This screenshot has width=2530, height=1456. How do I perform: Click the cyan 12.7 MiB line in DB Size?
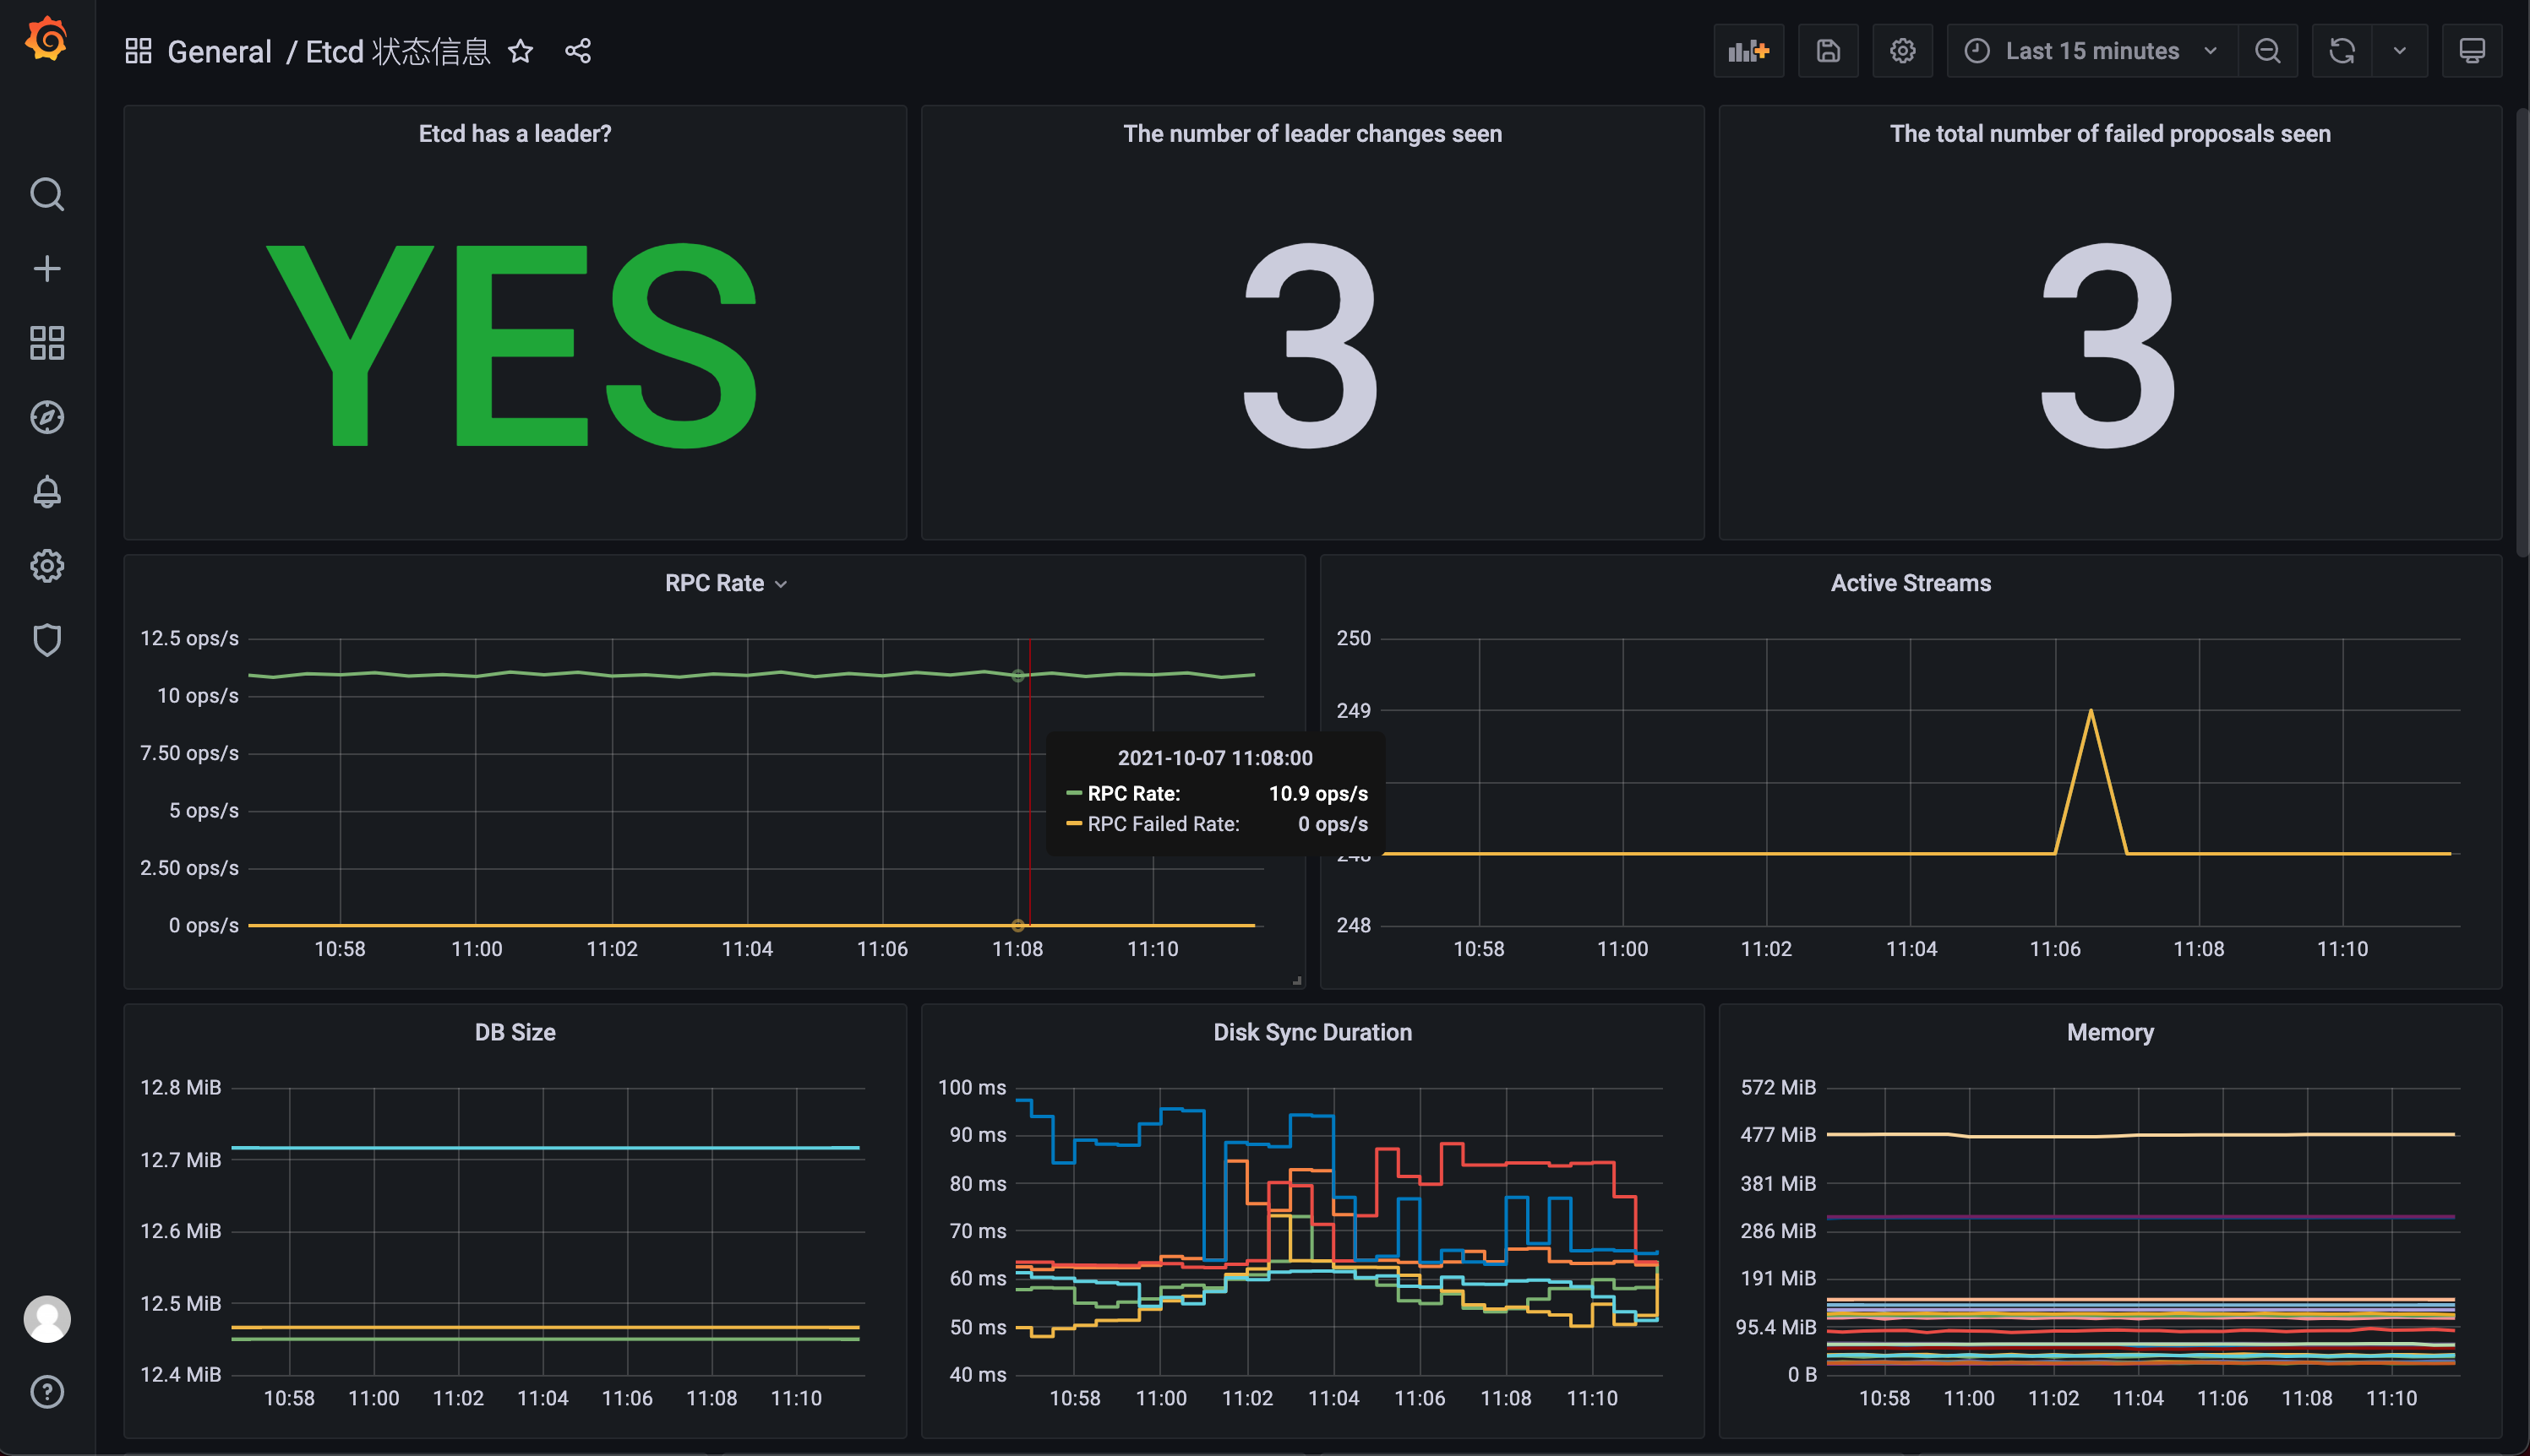[x=545, y=1147]
